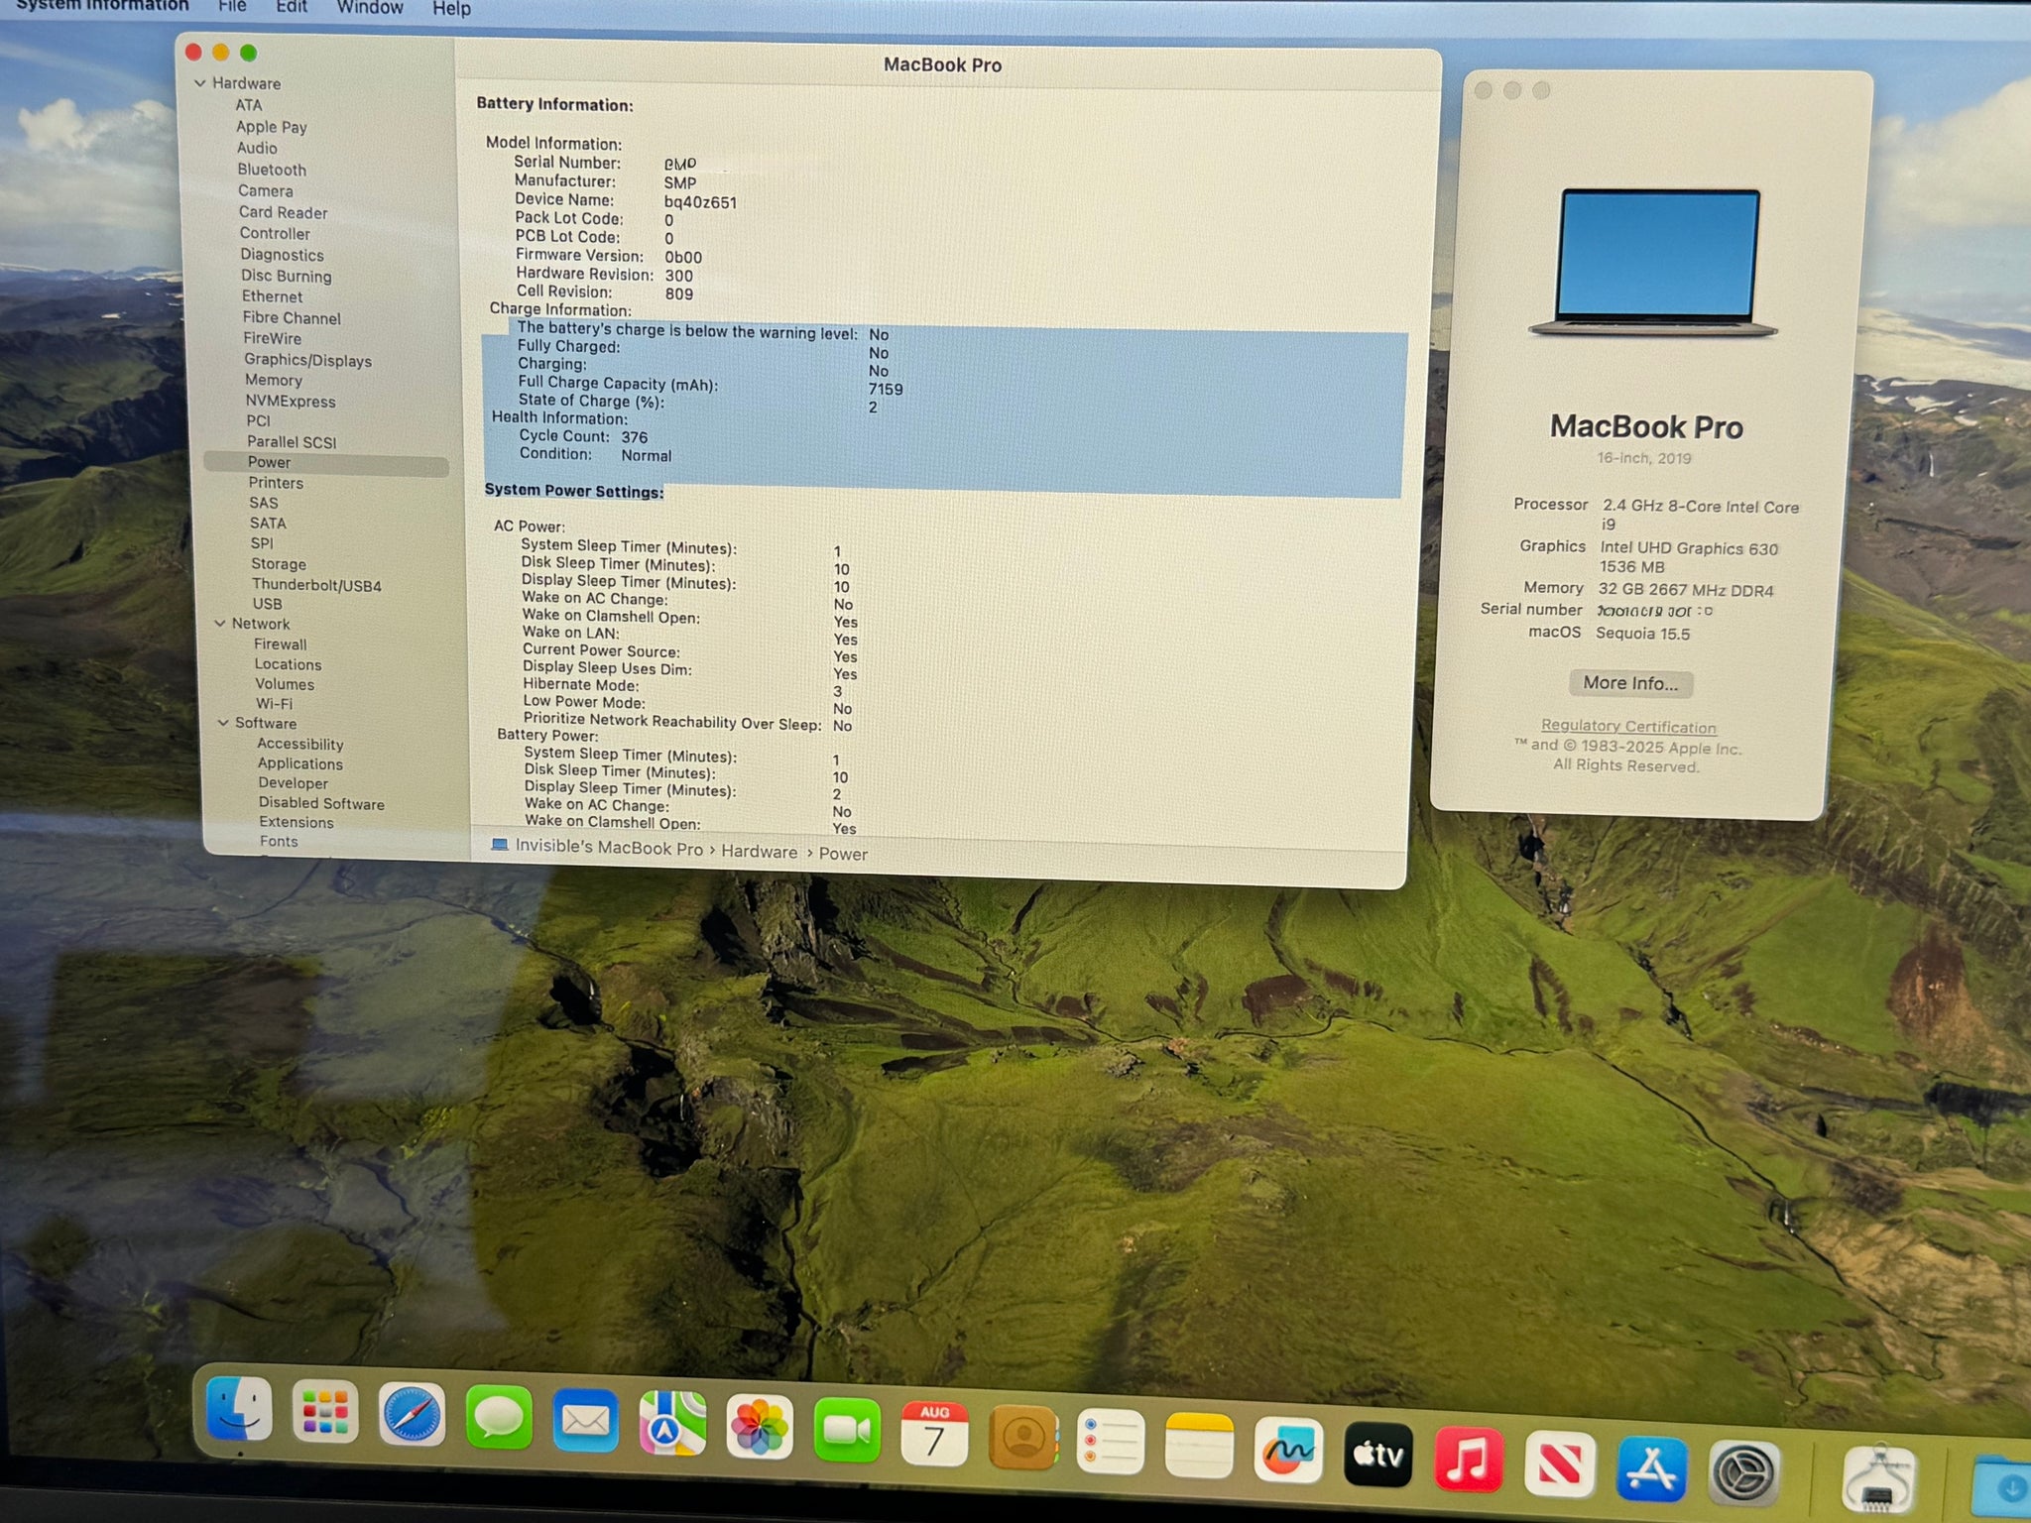The width and height of the screenshot is (2031, 1523).
Task: Collapse the Software sidebar section
Action: click(223, 723)
